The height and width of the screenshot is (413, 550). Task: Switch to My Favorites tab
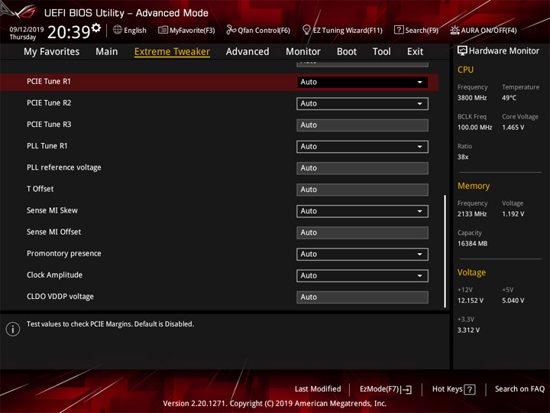52,52
